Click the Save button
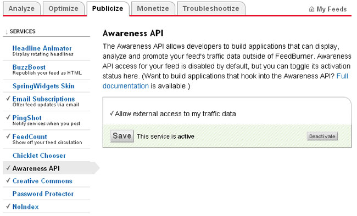This screenshot has height=216, width=357. 122,136
